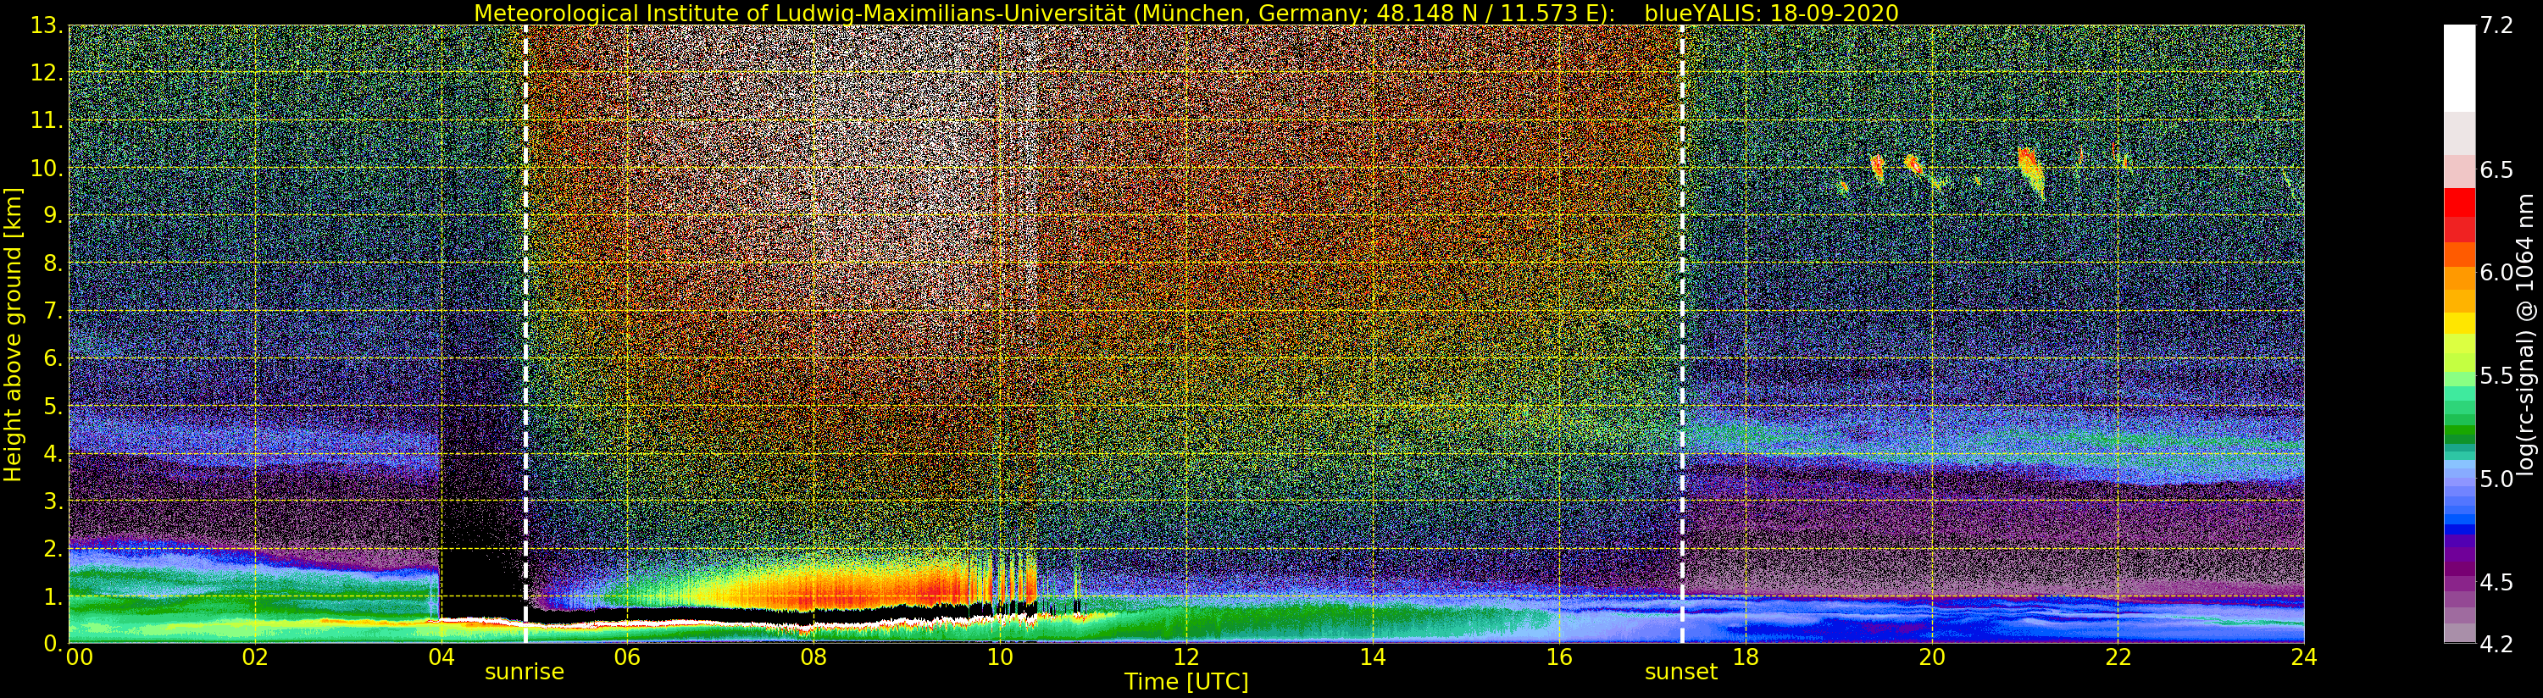Click the 16 tick on the time axis

coord(1559,657)
